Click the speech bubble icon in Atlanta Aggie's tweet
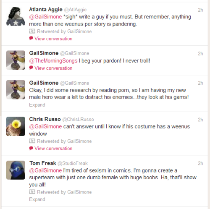210x209 pixels. point(31,38)
